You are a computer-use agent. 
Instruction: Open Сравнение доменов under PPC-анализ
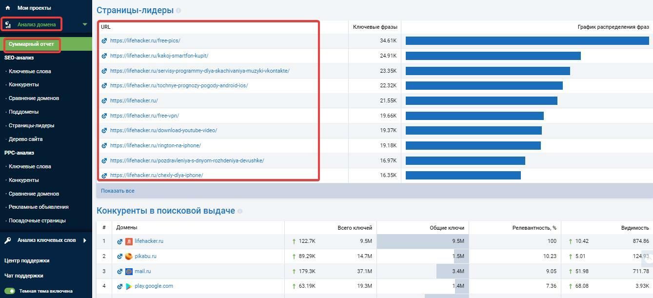point(34,194)
